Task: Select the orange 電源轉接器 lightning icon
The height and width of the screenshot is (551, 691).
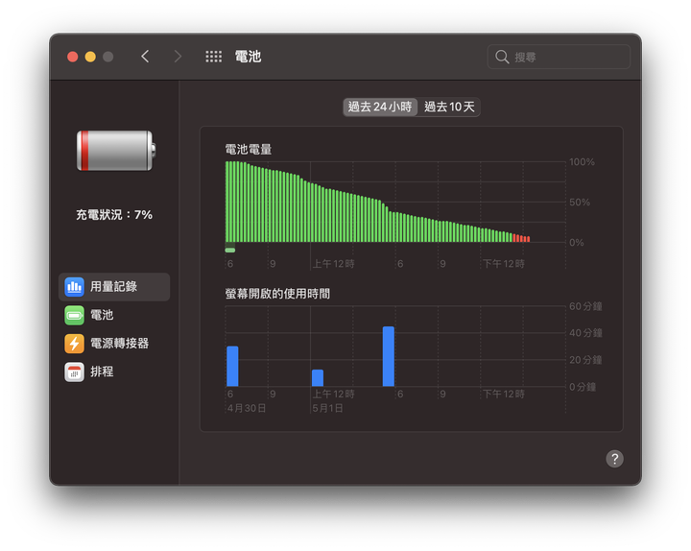Action: (74, 344)
